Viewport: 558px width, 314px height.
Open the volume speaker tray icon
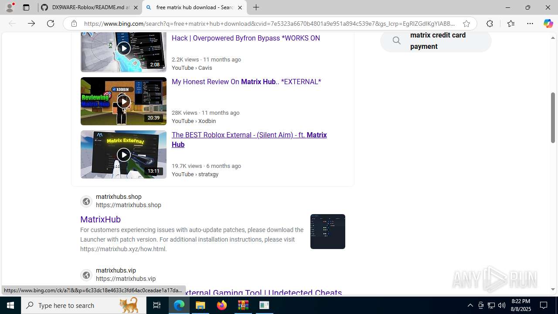coord(502,305)
